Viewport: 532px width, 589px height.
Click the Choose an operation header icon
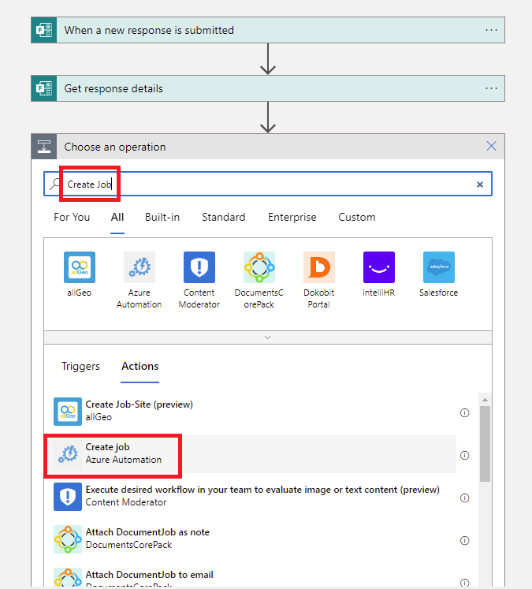(x=44, y=147)
